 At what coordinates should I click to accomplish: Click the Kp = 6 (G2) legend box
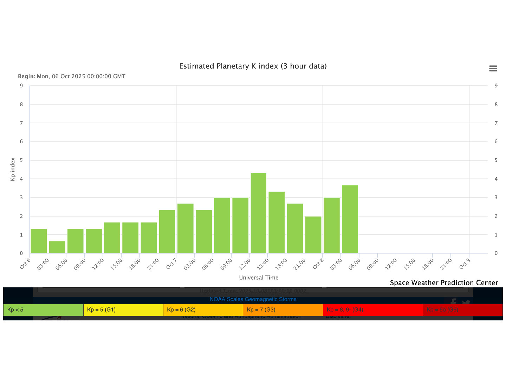pos(203,310)
